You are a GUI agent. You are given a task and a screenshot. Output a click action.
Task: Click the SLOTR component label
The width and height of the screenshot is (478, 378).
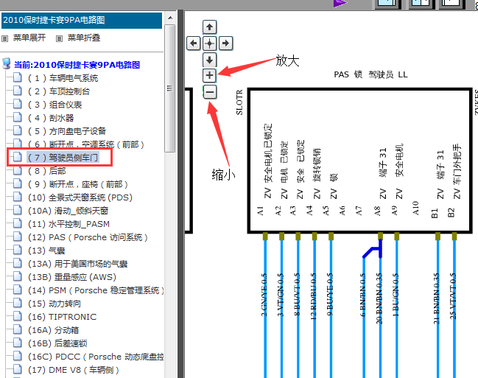pyautogui.click(x=239, y=102)
